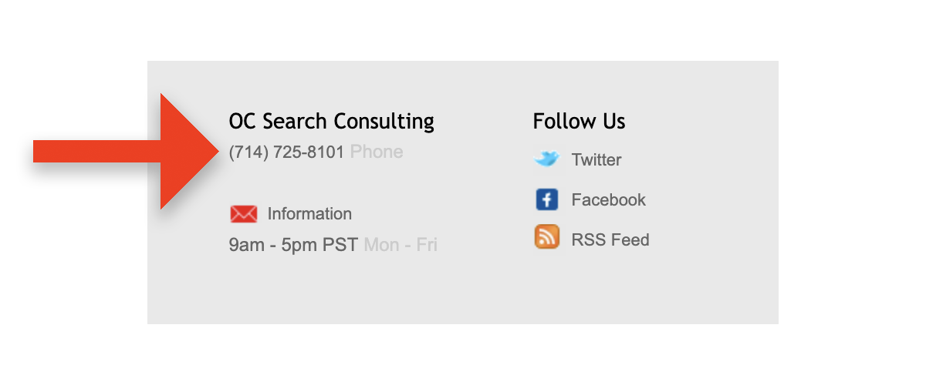Click the blue Facebook logo icon
926x385 pixels.
546,200
